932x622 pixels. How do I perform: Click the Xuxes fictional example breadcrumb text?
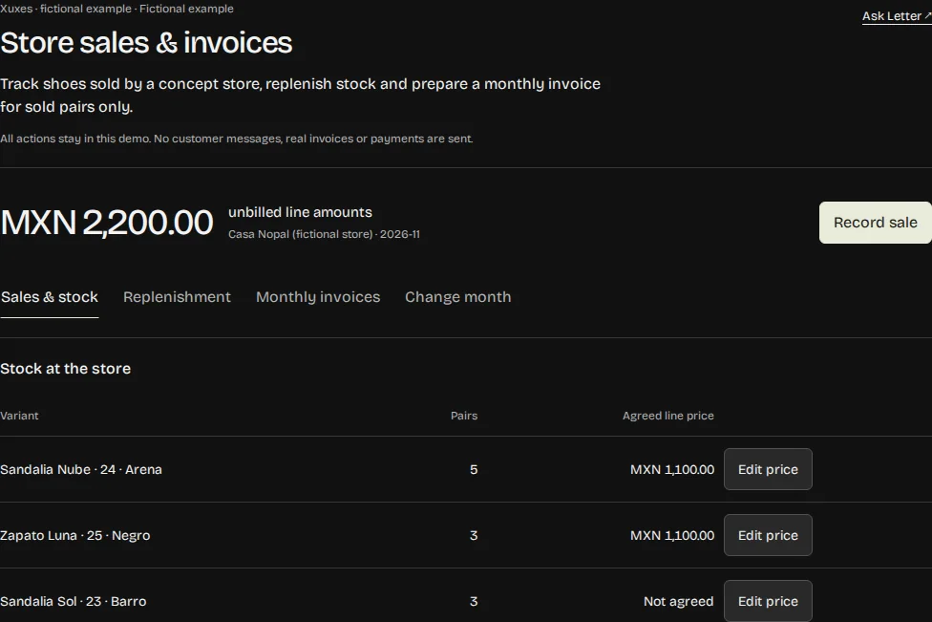pos(116,9)
